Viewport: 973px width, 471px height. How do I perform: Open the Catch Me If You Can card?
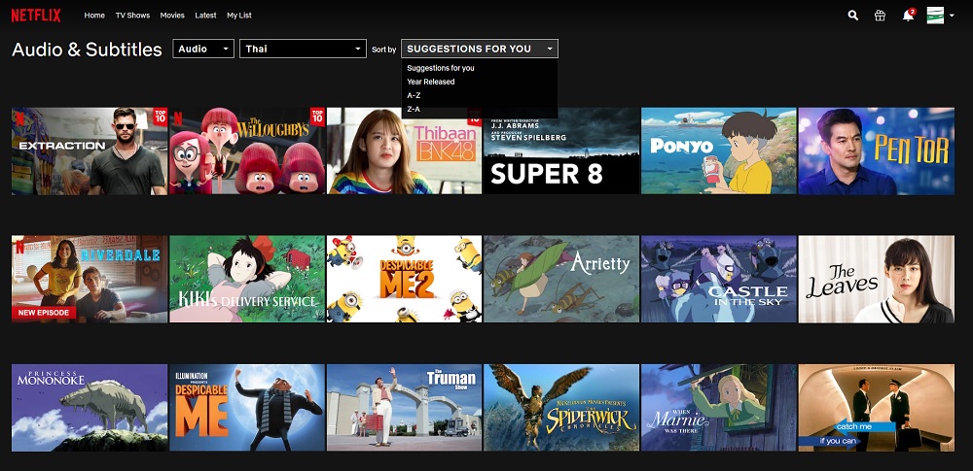877,408
